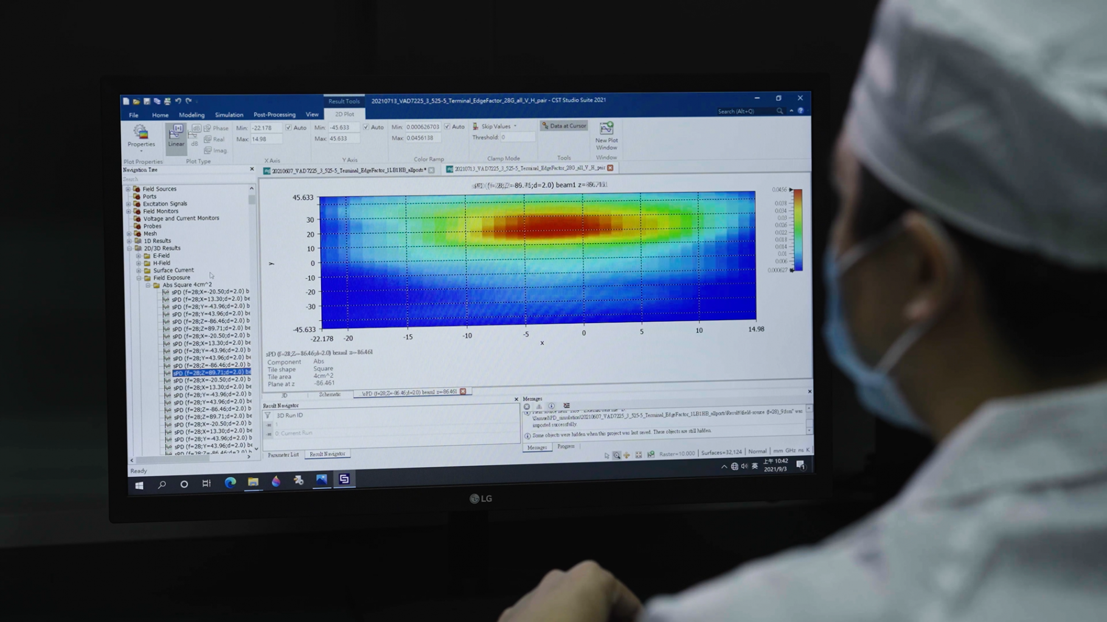Collapse the Field Exposure tree folder
1107x622 pixels.
click(139, 278)
